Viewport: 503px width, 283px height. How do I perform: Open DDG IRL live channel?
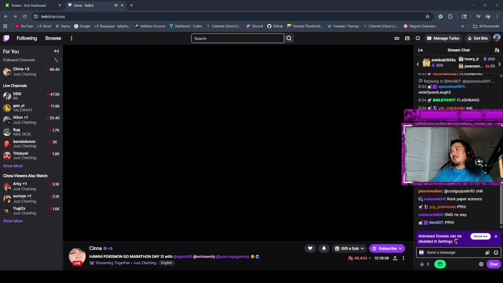31,96
